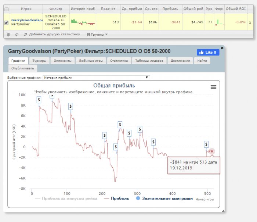Switch to the 'Достижения' tab
This screenshot has height=222, width=257.
(180, 61)
